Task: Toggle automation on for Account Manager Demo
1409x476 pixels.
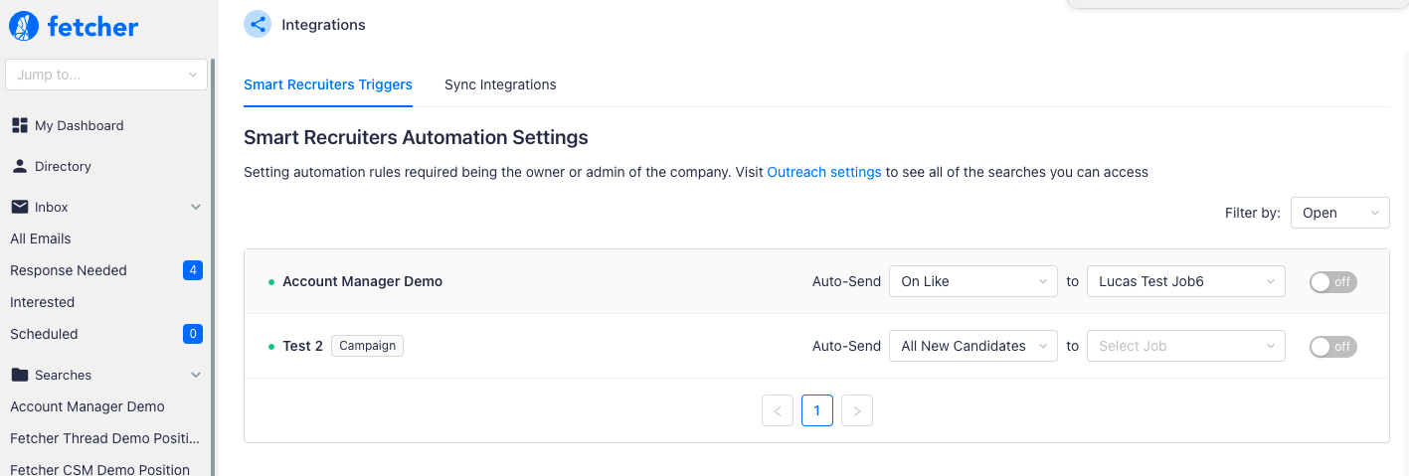Action: coord(1333,282)
